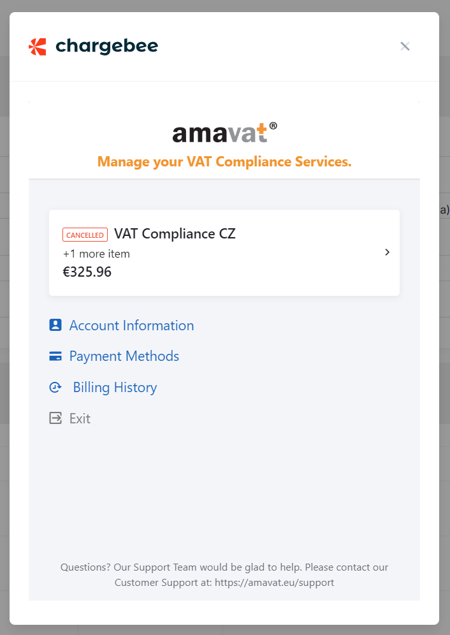The image size is (450, 635).
Task: Click the Payment Methods card icon
Action: click(x=55, y=356)
